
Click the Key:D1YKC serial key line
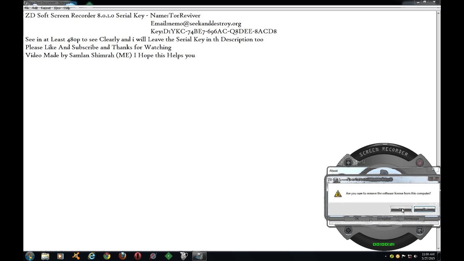[214, 32]
